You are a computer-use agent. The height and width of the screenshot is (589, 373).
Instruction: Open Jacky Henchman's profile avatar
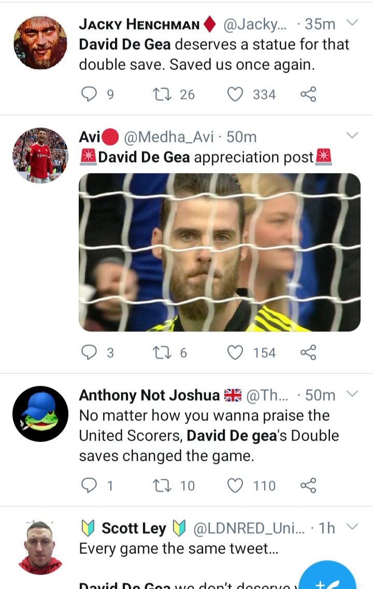click(40, 42)
